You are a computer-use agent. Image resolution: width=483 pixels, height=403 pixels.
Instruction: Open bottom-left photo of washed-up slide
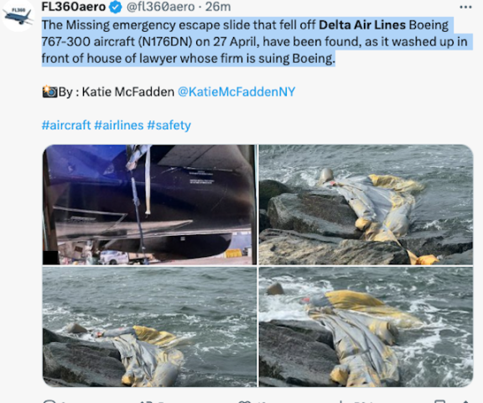[x=149, y=327]
